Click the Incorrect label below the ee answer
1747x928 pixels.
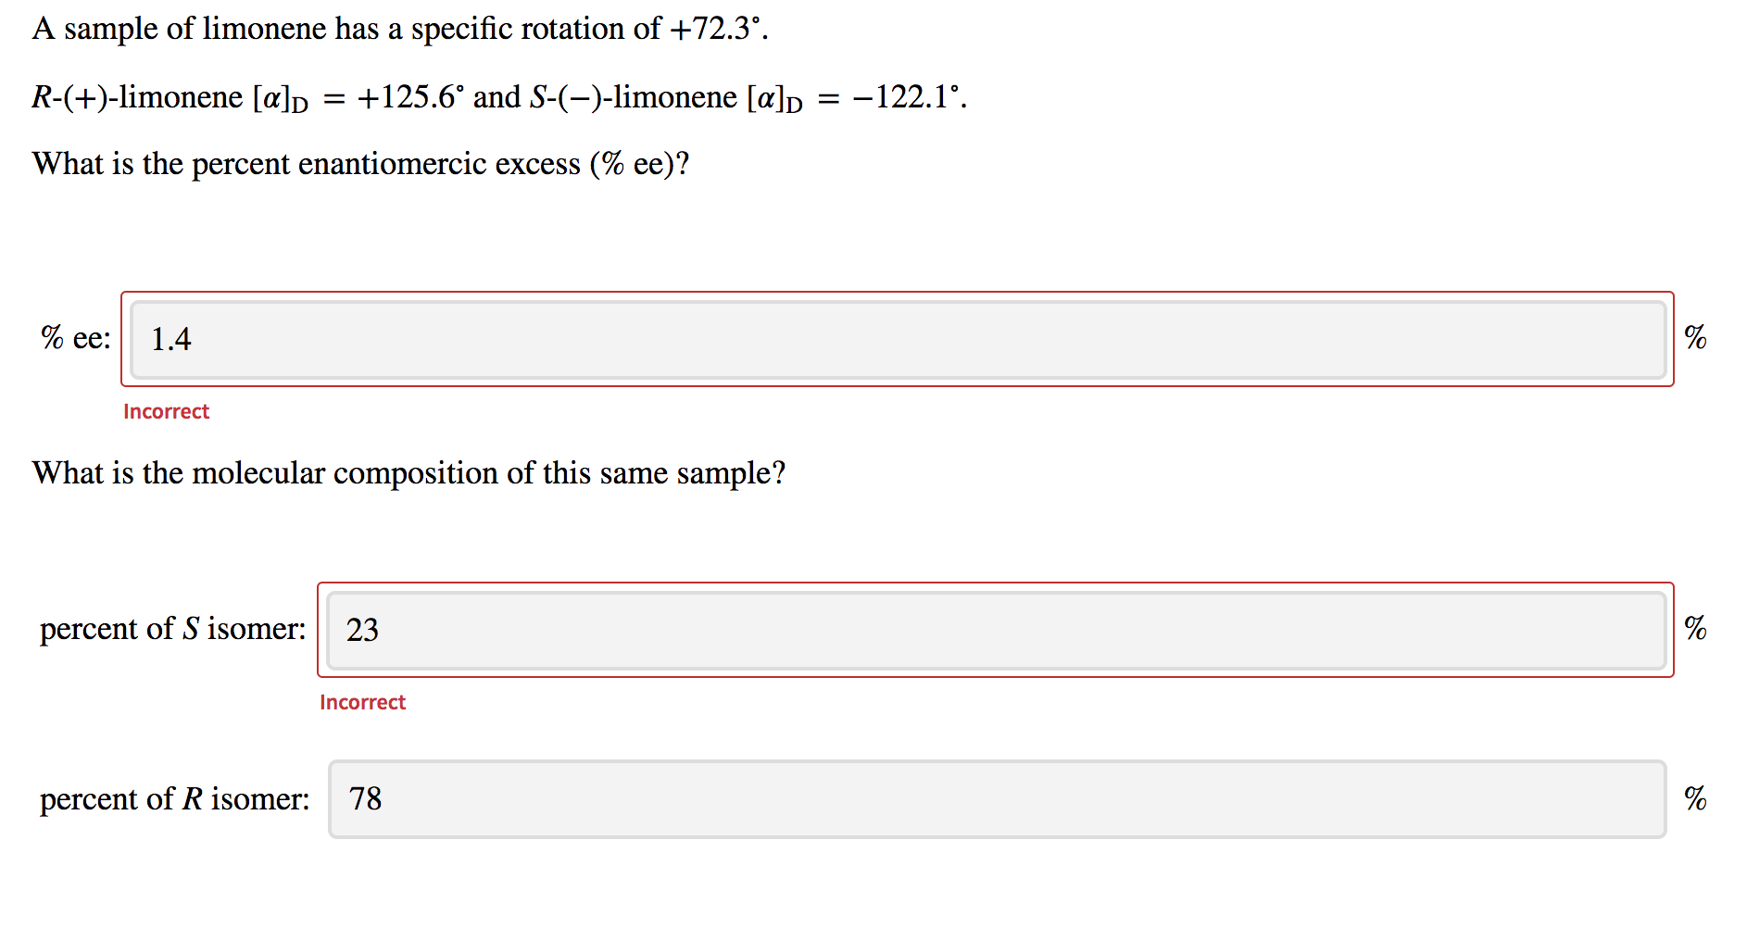pyautogui.click(x=167, y=411)
